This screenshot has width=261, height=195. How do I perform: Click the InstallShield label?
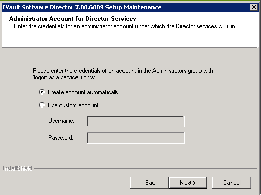click(x=17, y=168)
